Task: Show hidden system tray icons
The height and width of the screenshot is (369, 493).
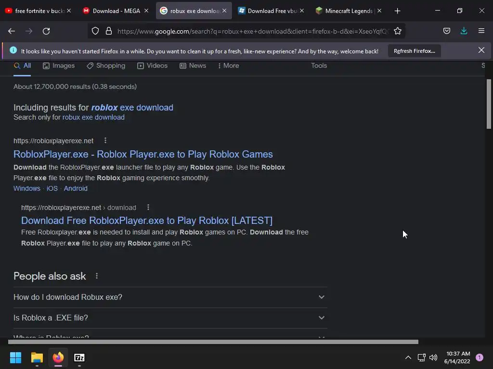Action: point(408,357)
